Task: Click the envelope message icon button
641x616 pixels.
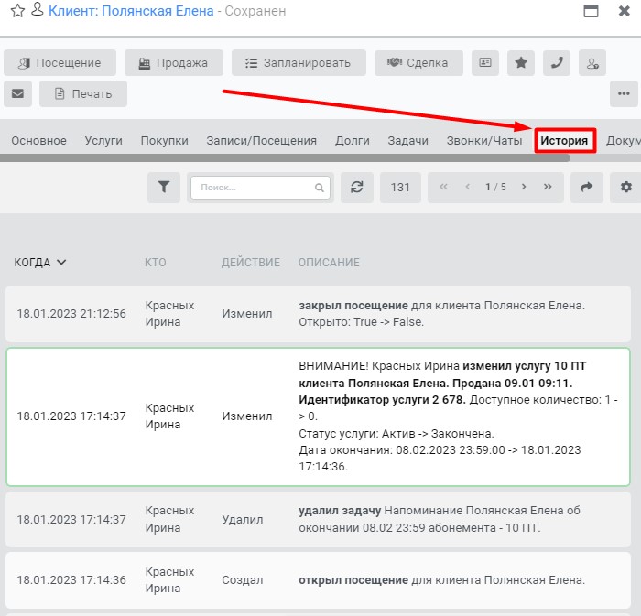Action: point(17,94)
